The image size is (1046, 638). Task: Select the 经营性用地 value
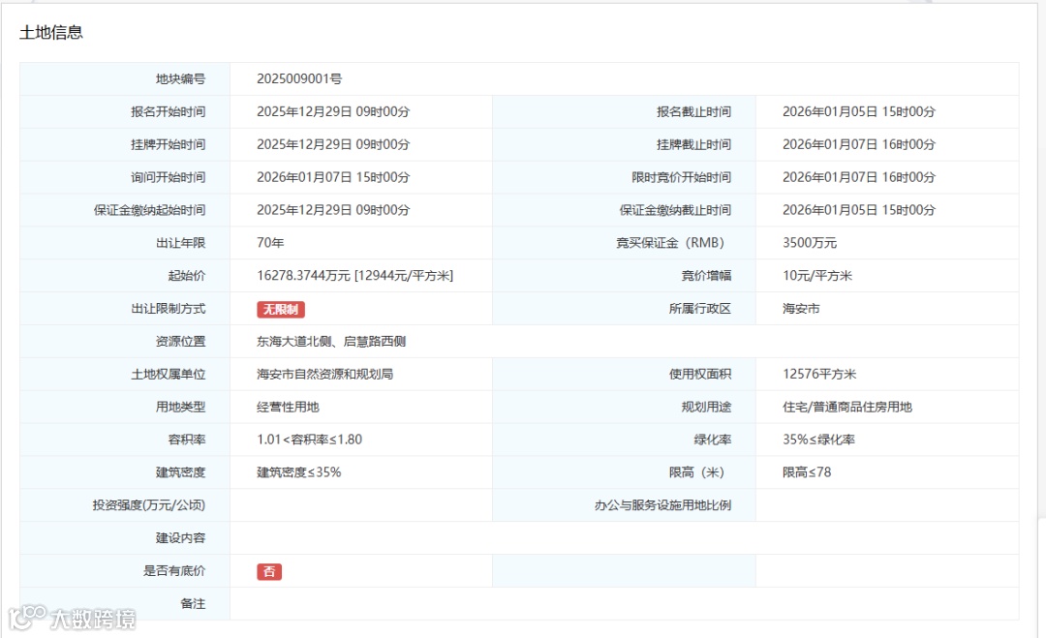289,407
